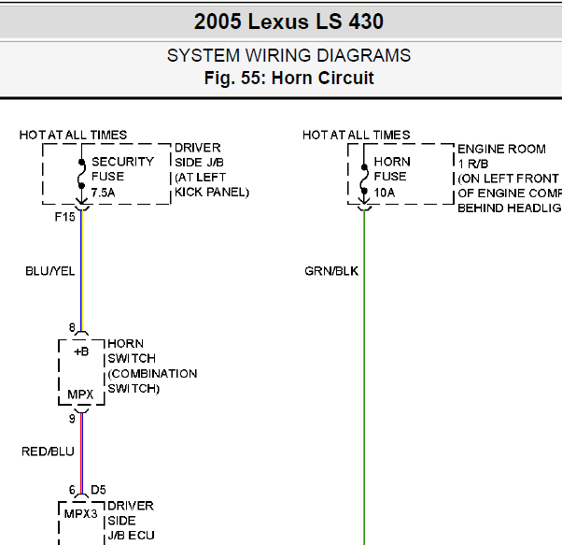Click the security fuse symbol
562x545 pixels.
(81, 174)
